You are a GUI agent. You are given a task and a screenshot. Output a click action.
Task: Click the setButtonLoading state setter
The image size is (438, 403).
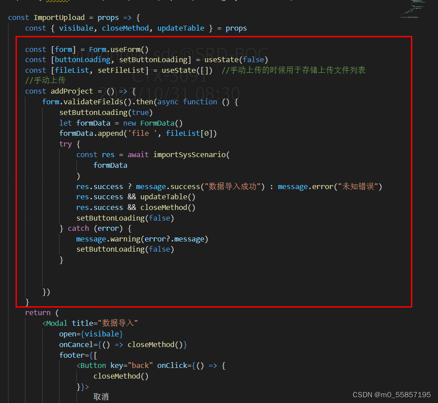point(154,59)
